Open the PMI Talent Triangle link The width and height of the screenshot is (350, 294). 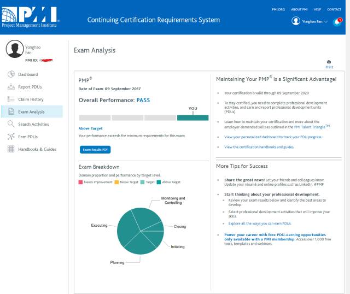click(x=312, y=127)
